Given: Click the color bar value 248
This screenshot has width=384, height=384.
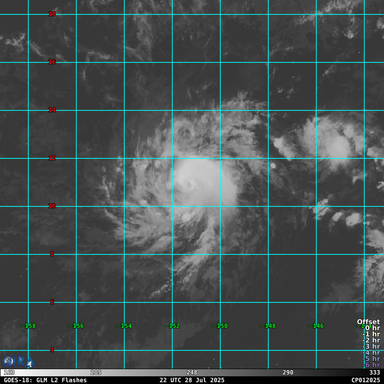Looking at the screenshot, I should click(x=192, y=372).
